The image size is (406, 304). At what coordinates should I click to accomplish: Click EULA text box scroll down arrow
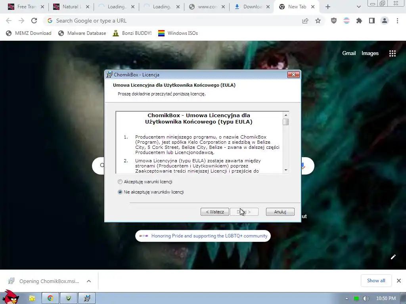286,170
